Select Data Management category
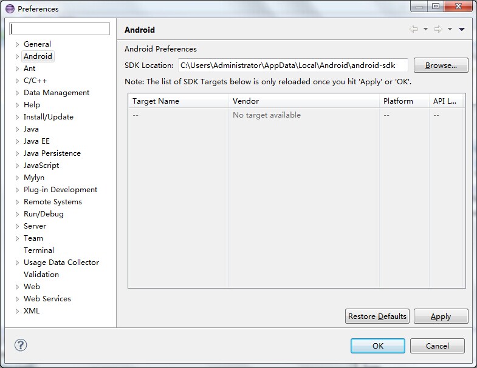The height and width of the screenshot is (368, 477). 57,93
